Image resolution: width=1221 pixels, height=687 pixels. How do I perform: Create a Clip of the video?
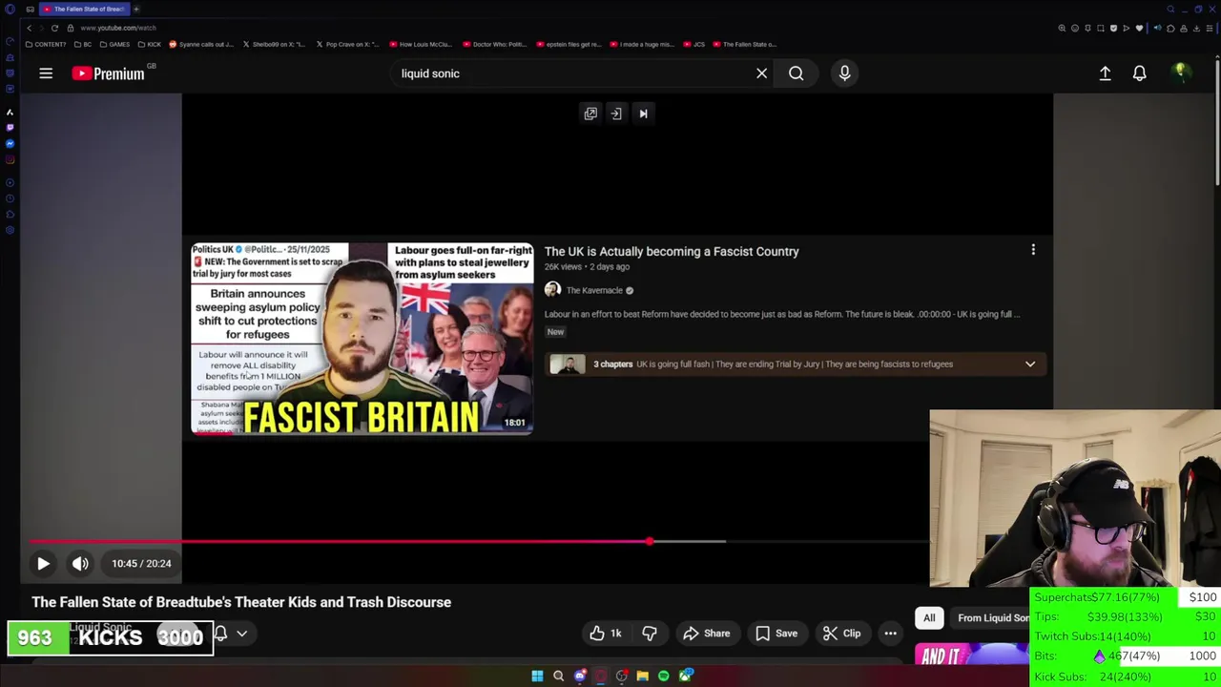[x=841, y=634]
